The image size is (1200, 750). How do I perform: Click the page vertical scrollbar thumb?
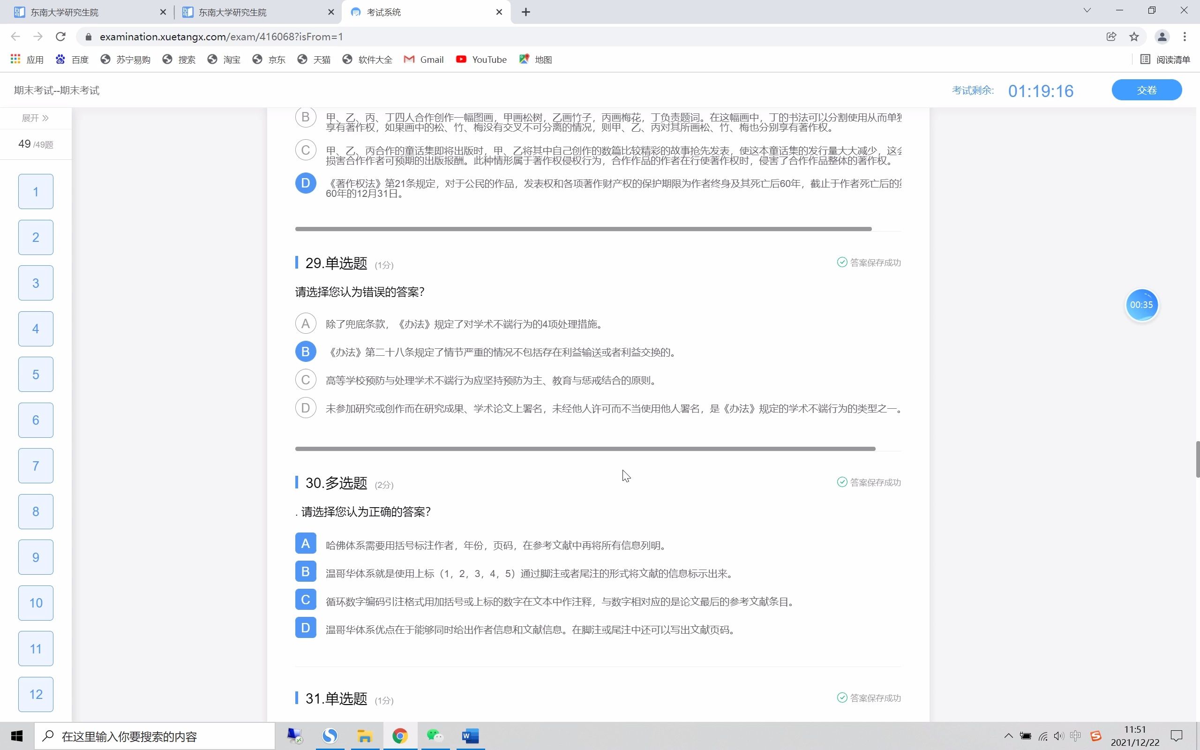[x=1198, y=459]
